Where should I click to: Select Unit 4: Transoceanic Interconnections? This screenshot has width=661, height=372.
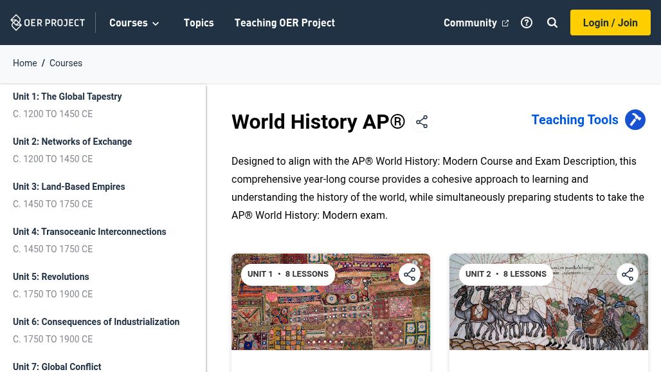click(89, 232)
